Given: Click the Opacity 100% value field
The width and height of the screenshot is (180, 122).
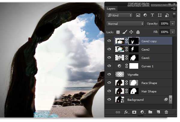Looking at the screenshot, I should pyautogui.click(x=165, y=24).
